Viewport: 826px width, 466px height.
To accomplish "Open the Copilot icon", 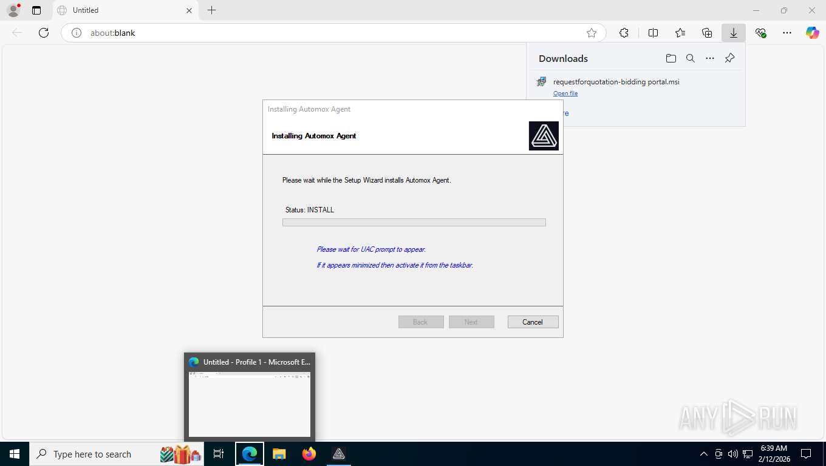I will 813,33.
